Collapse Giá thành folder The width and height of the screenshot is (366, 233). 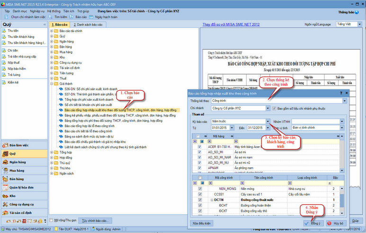pyautogui.click(x=52, y=84)
